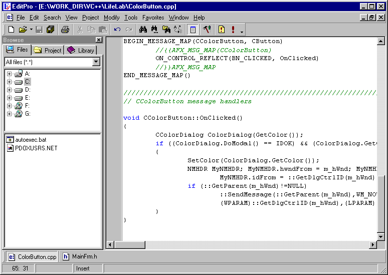Restore the inner document window

click(x=371, y=18)
